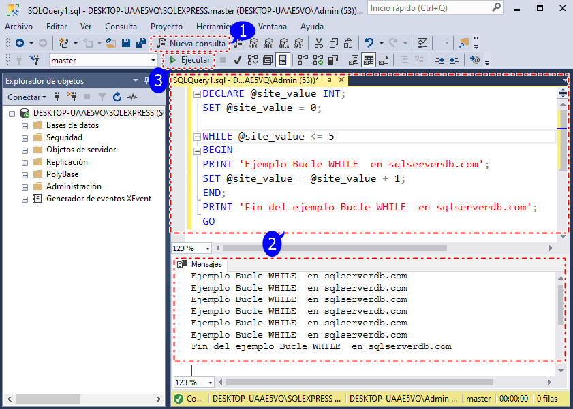Click the Nueva consulta button
Viewport: 573px width, 409px height.
tap(191, 43)
